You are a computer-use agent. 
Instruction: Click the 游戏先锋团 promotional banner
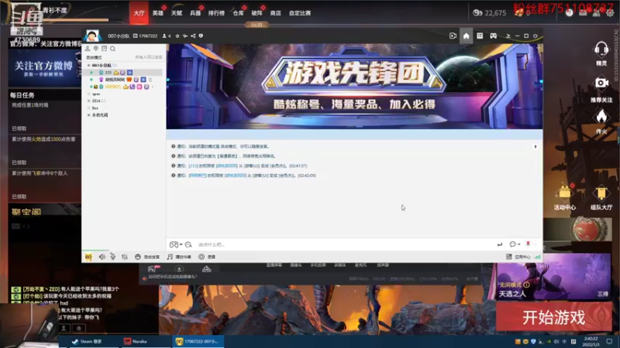pyautogui.click(x=354, y=86)
